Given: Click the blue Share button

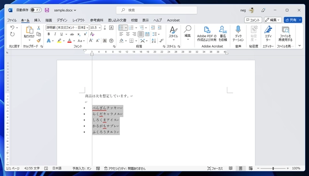Looking at the screenshot, I should pos(291,20).
